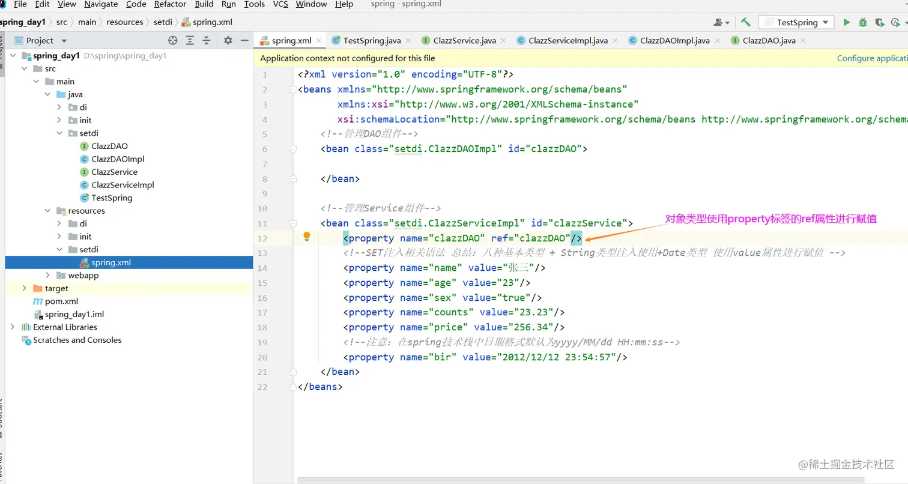908x484 pixels.
Task: Close the ClazzDAO.java editor tab
Action: click(x=803, y=40)
